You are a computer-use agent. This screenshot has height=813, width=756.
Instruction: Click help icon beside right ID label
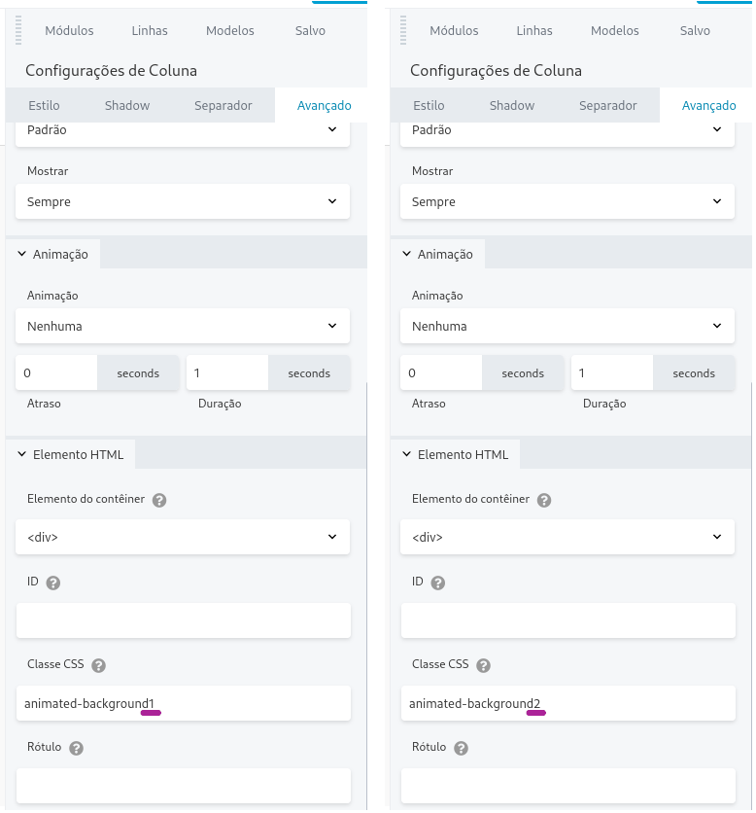click(x=438, y=583)
